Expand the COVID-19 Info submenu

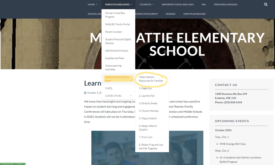118,96
